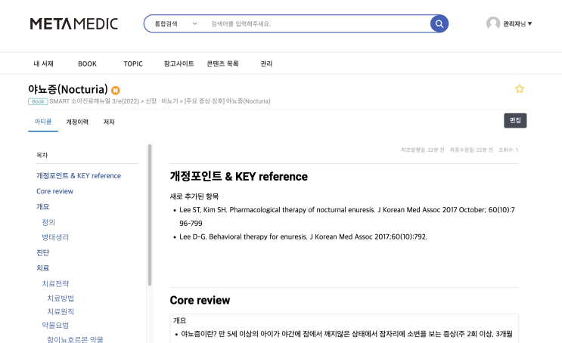Viewport: 562px width, 343px height.
Task: Switch to the 저자 tab
Action: pyautogui.click(x=109, y=122)
